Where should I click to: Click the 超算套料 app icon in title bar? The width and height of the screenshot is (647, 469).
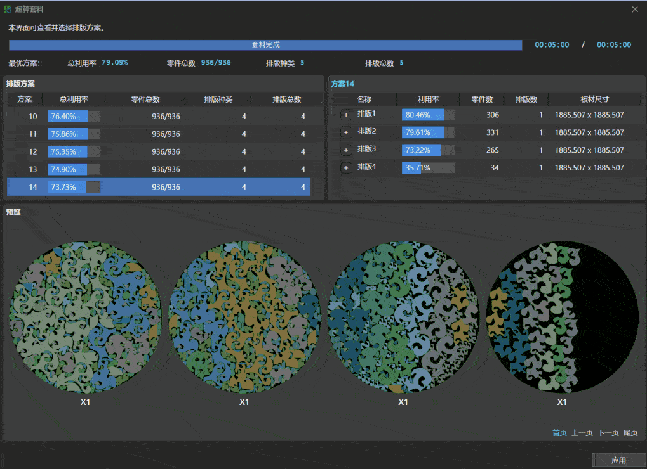point(8,9)
